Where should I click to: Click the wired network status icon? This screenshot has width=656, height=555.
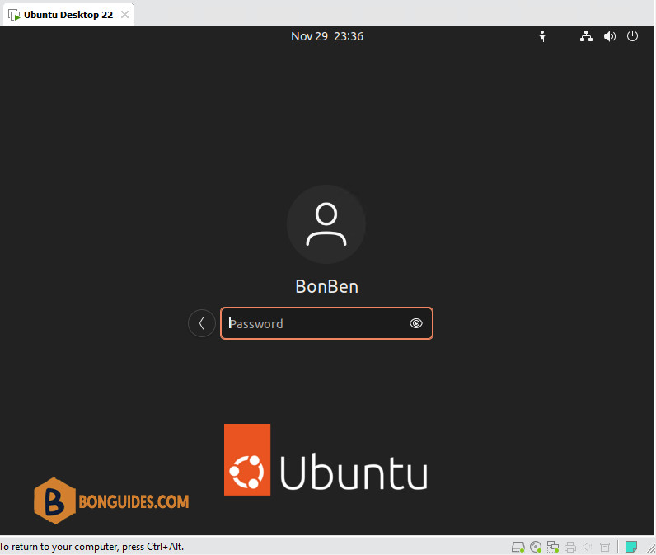(x=586, y=36)
